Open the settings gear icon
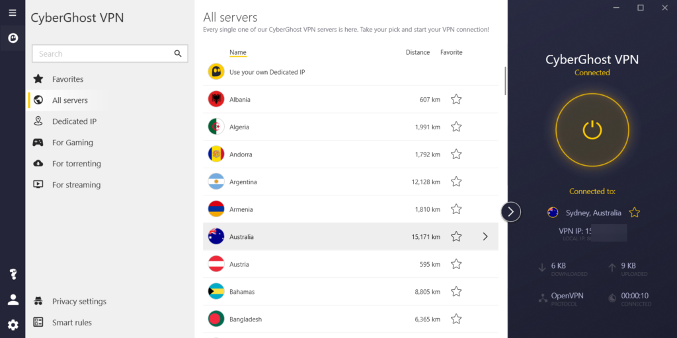This screenshot has width=677, height=338. coord(13,325)
